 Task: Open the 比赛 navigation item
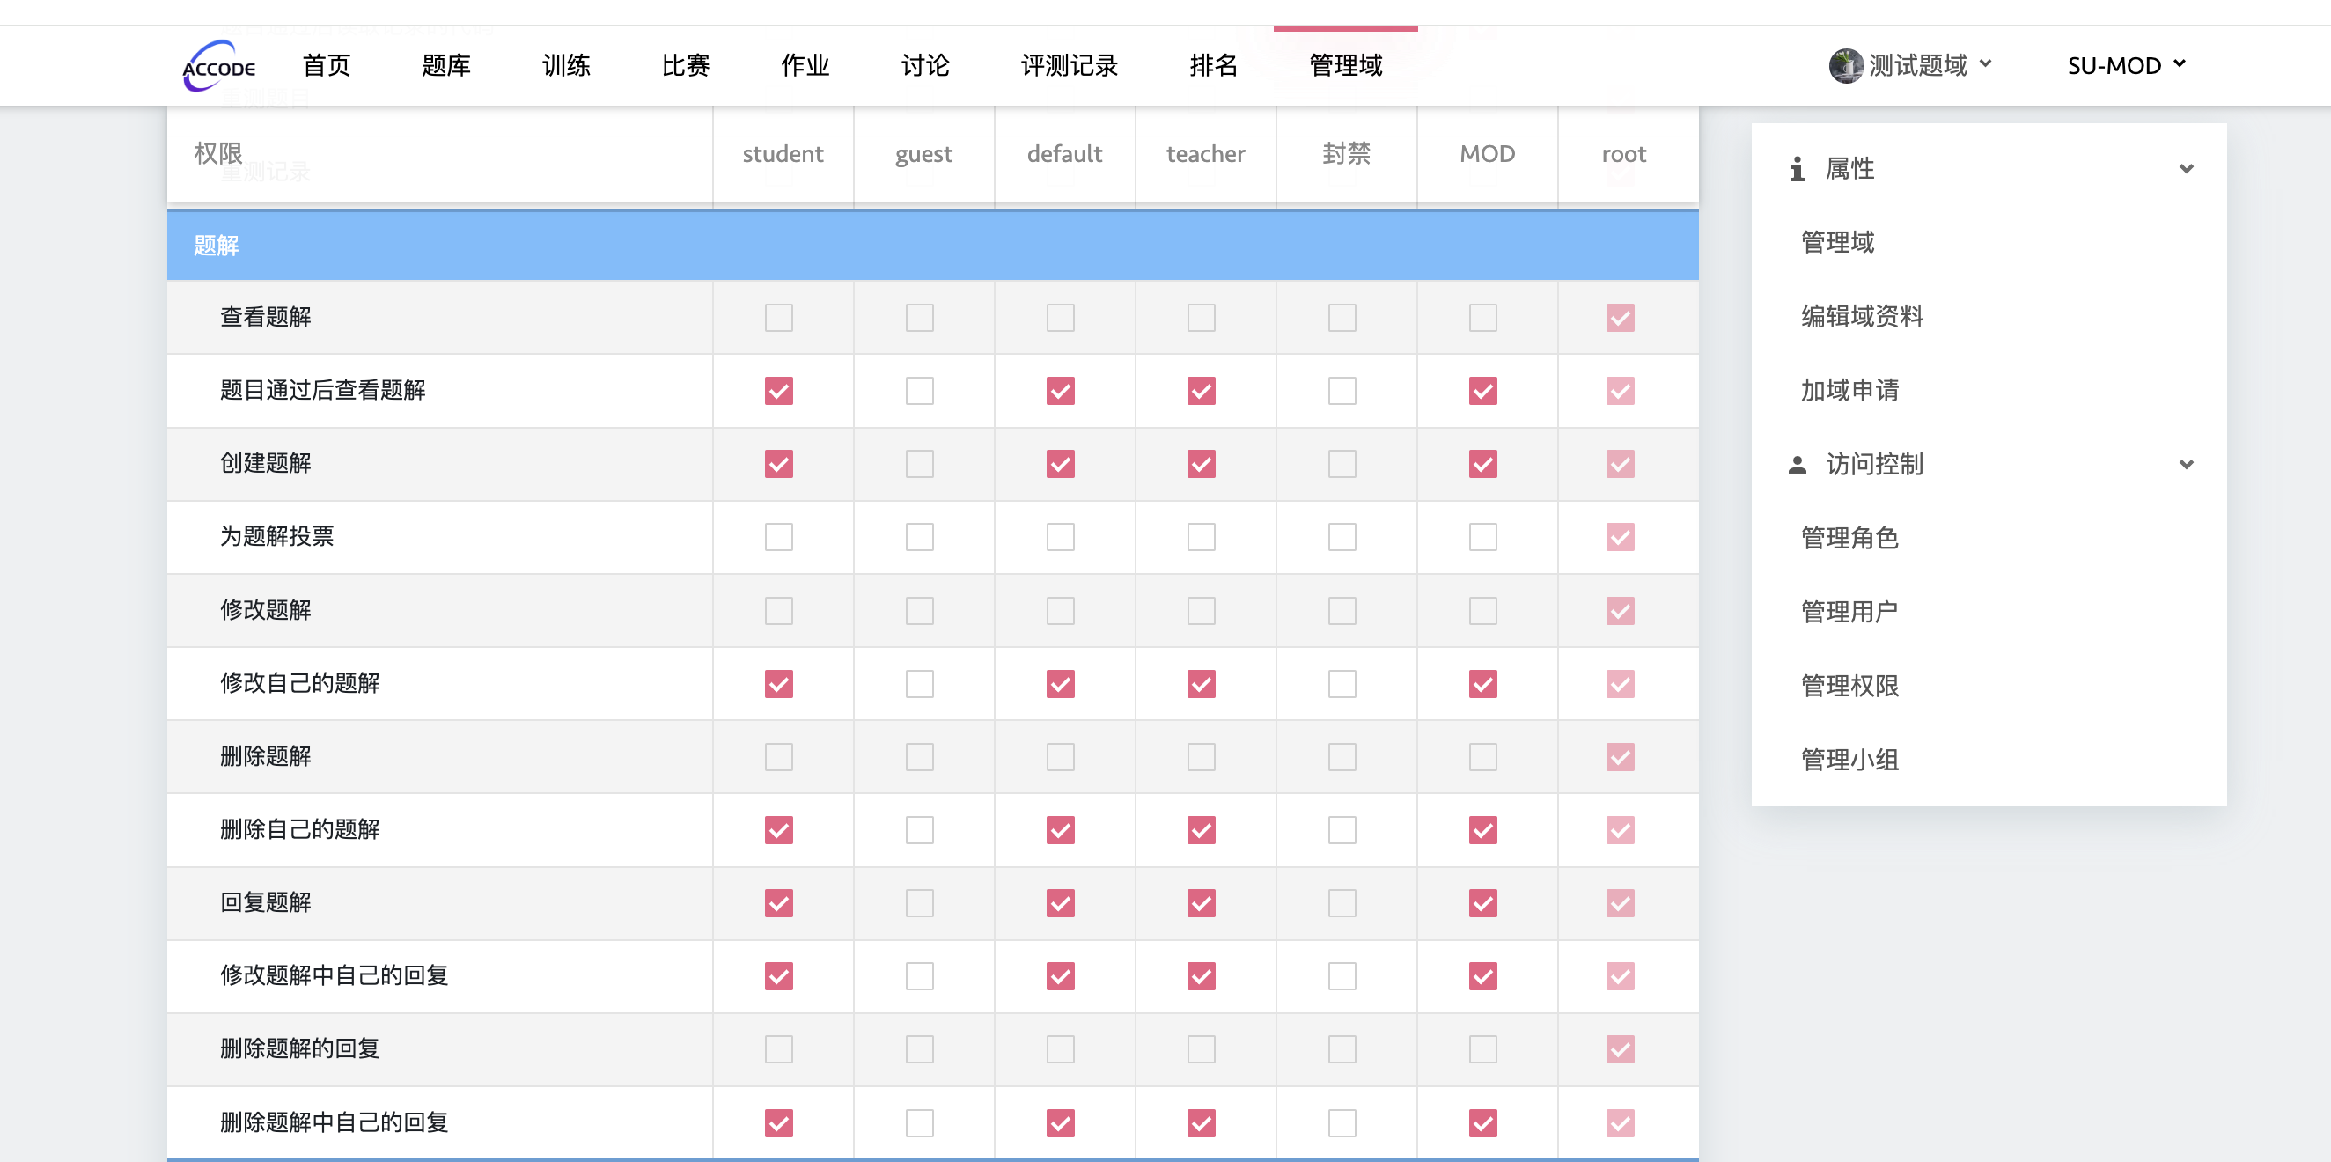[685, 65]
